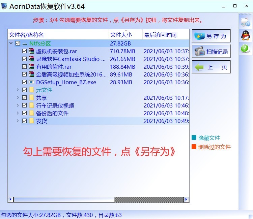Collapse the Ntfs分区 tree node

click(x=11, y=43)
